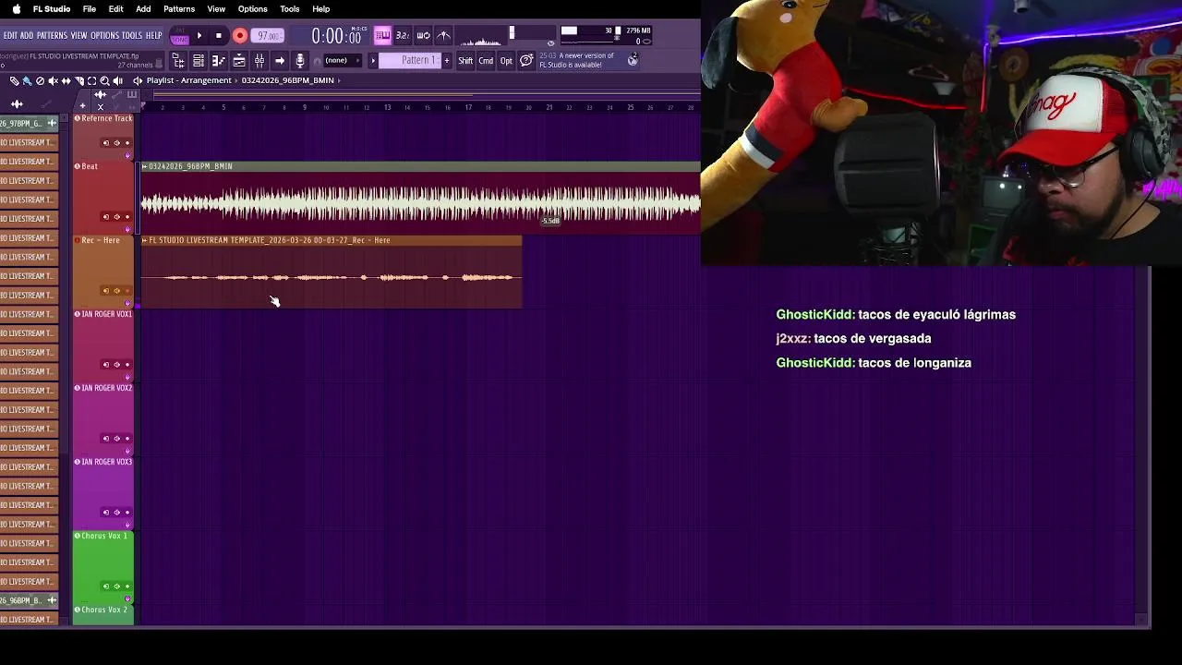Screen dimensions: 1182x665
Task: Click the Playlist - Arrangement breadcrumb
Action: click(188, 80)
